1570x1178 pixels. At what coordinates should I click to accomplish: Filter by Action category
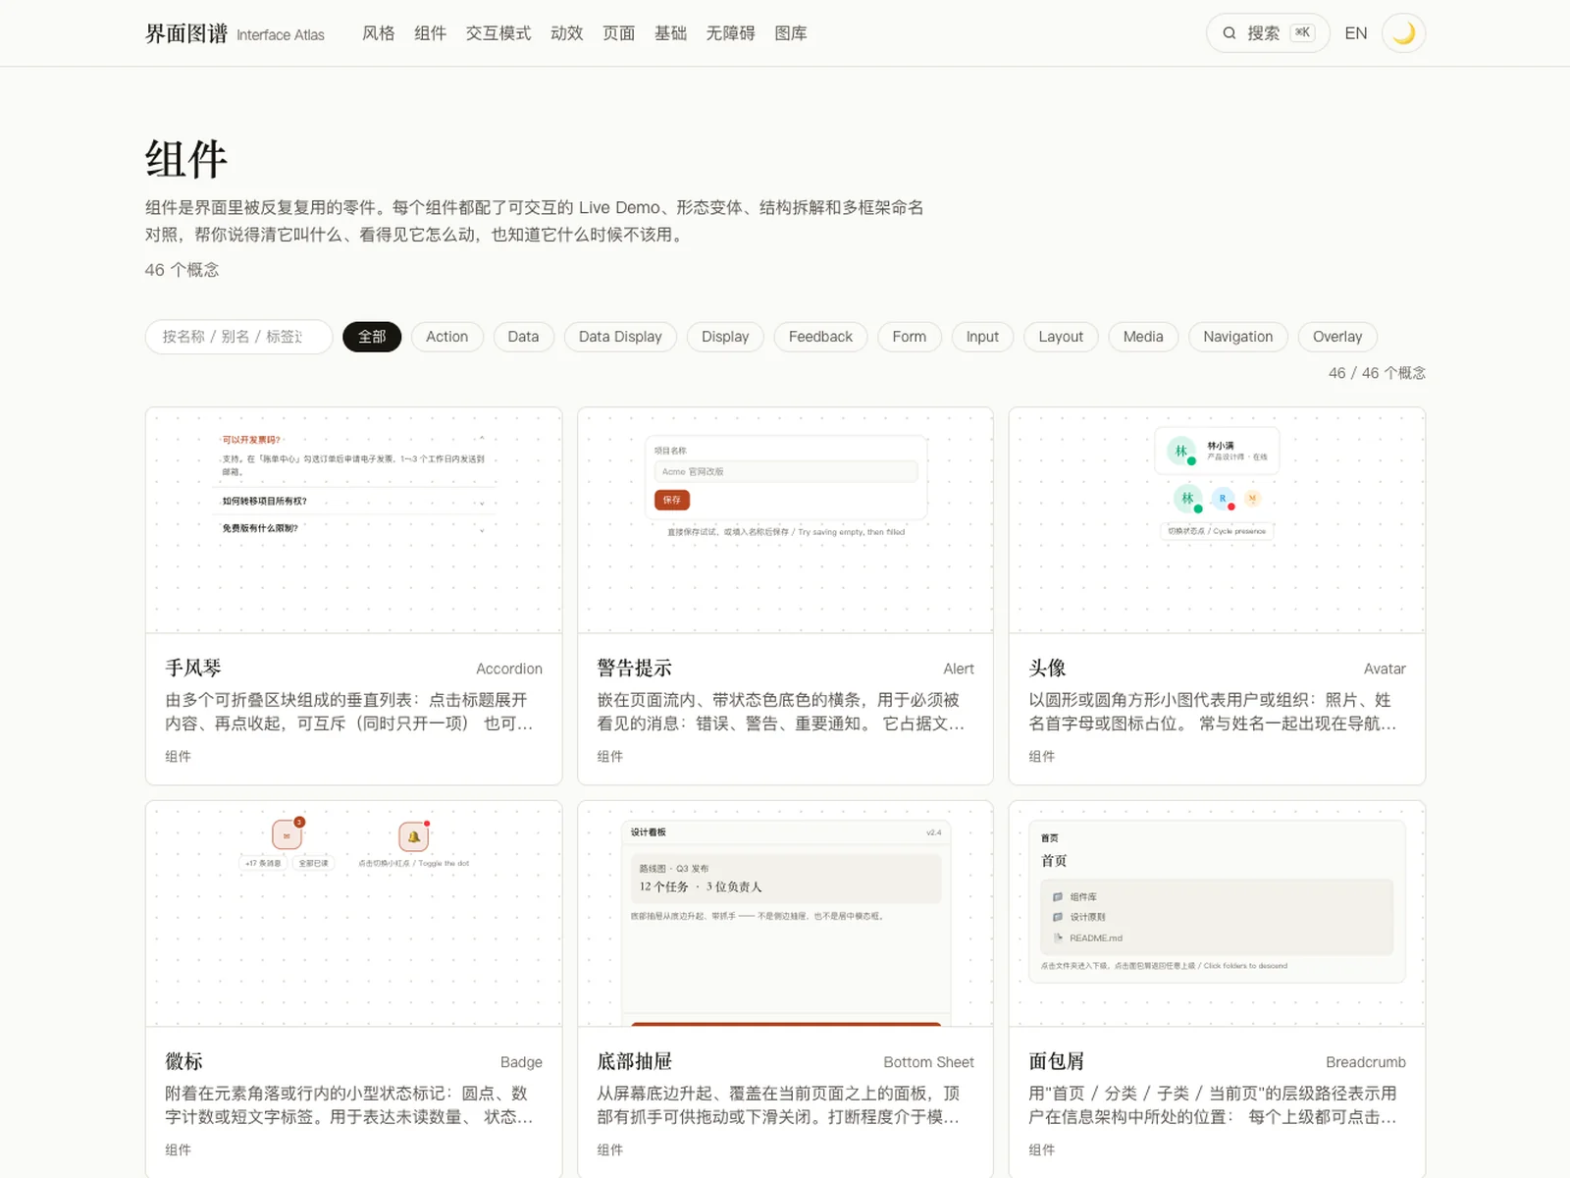point(446,337)
